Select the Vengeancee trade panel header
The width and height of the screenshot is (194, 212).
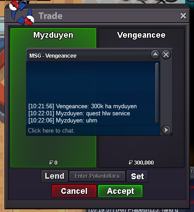(x=141, y=35)
